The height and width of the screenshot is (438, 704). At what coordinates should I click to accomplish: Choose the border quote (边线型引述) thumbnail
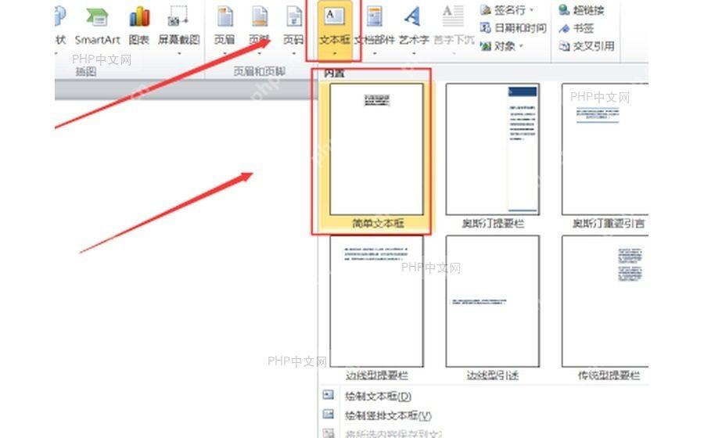tap(493, 300)
